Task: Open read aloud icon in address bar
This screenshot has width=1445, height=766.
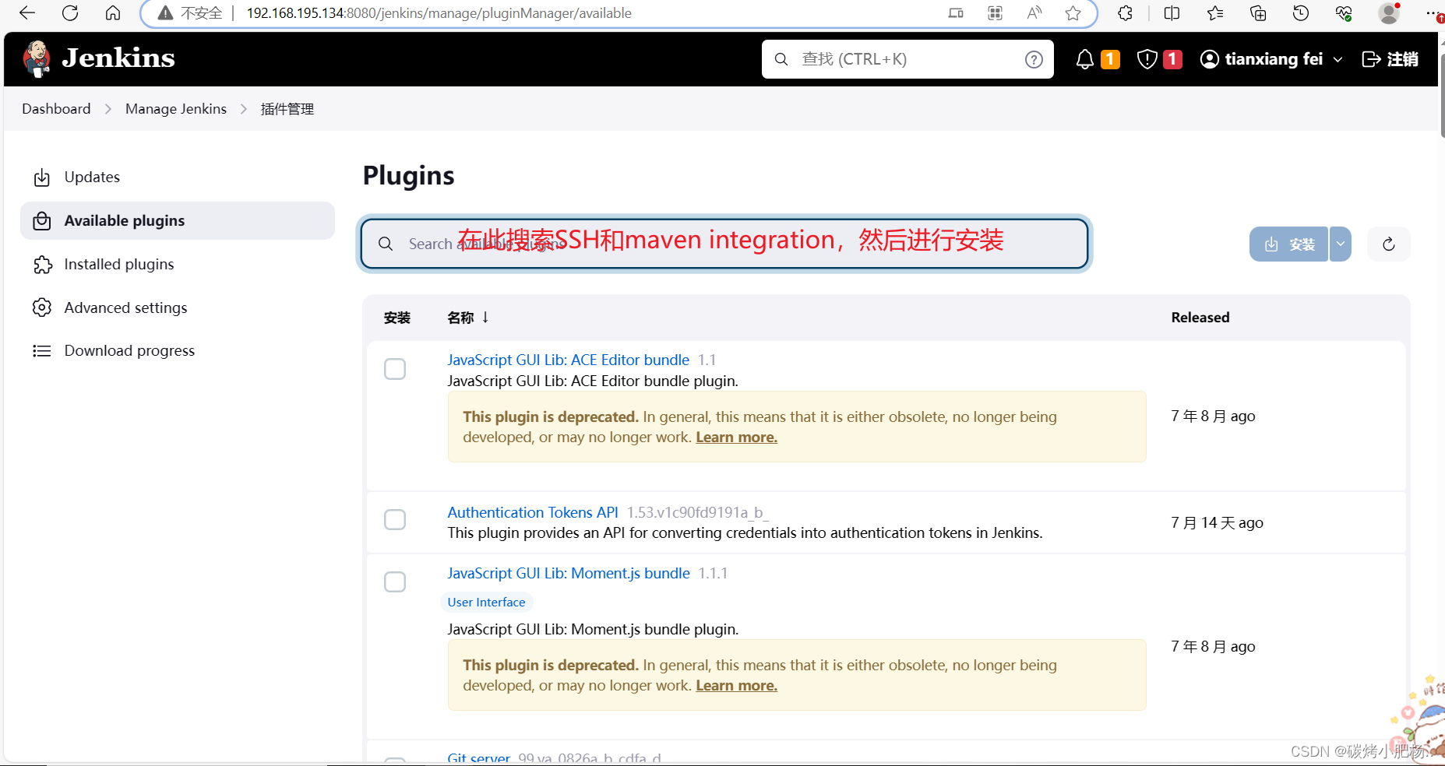Action: (1034, 13)
